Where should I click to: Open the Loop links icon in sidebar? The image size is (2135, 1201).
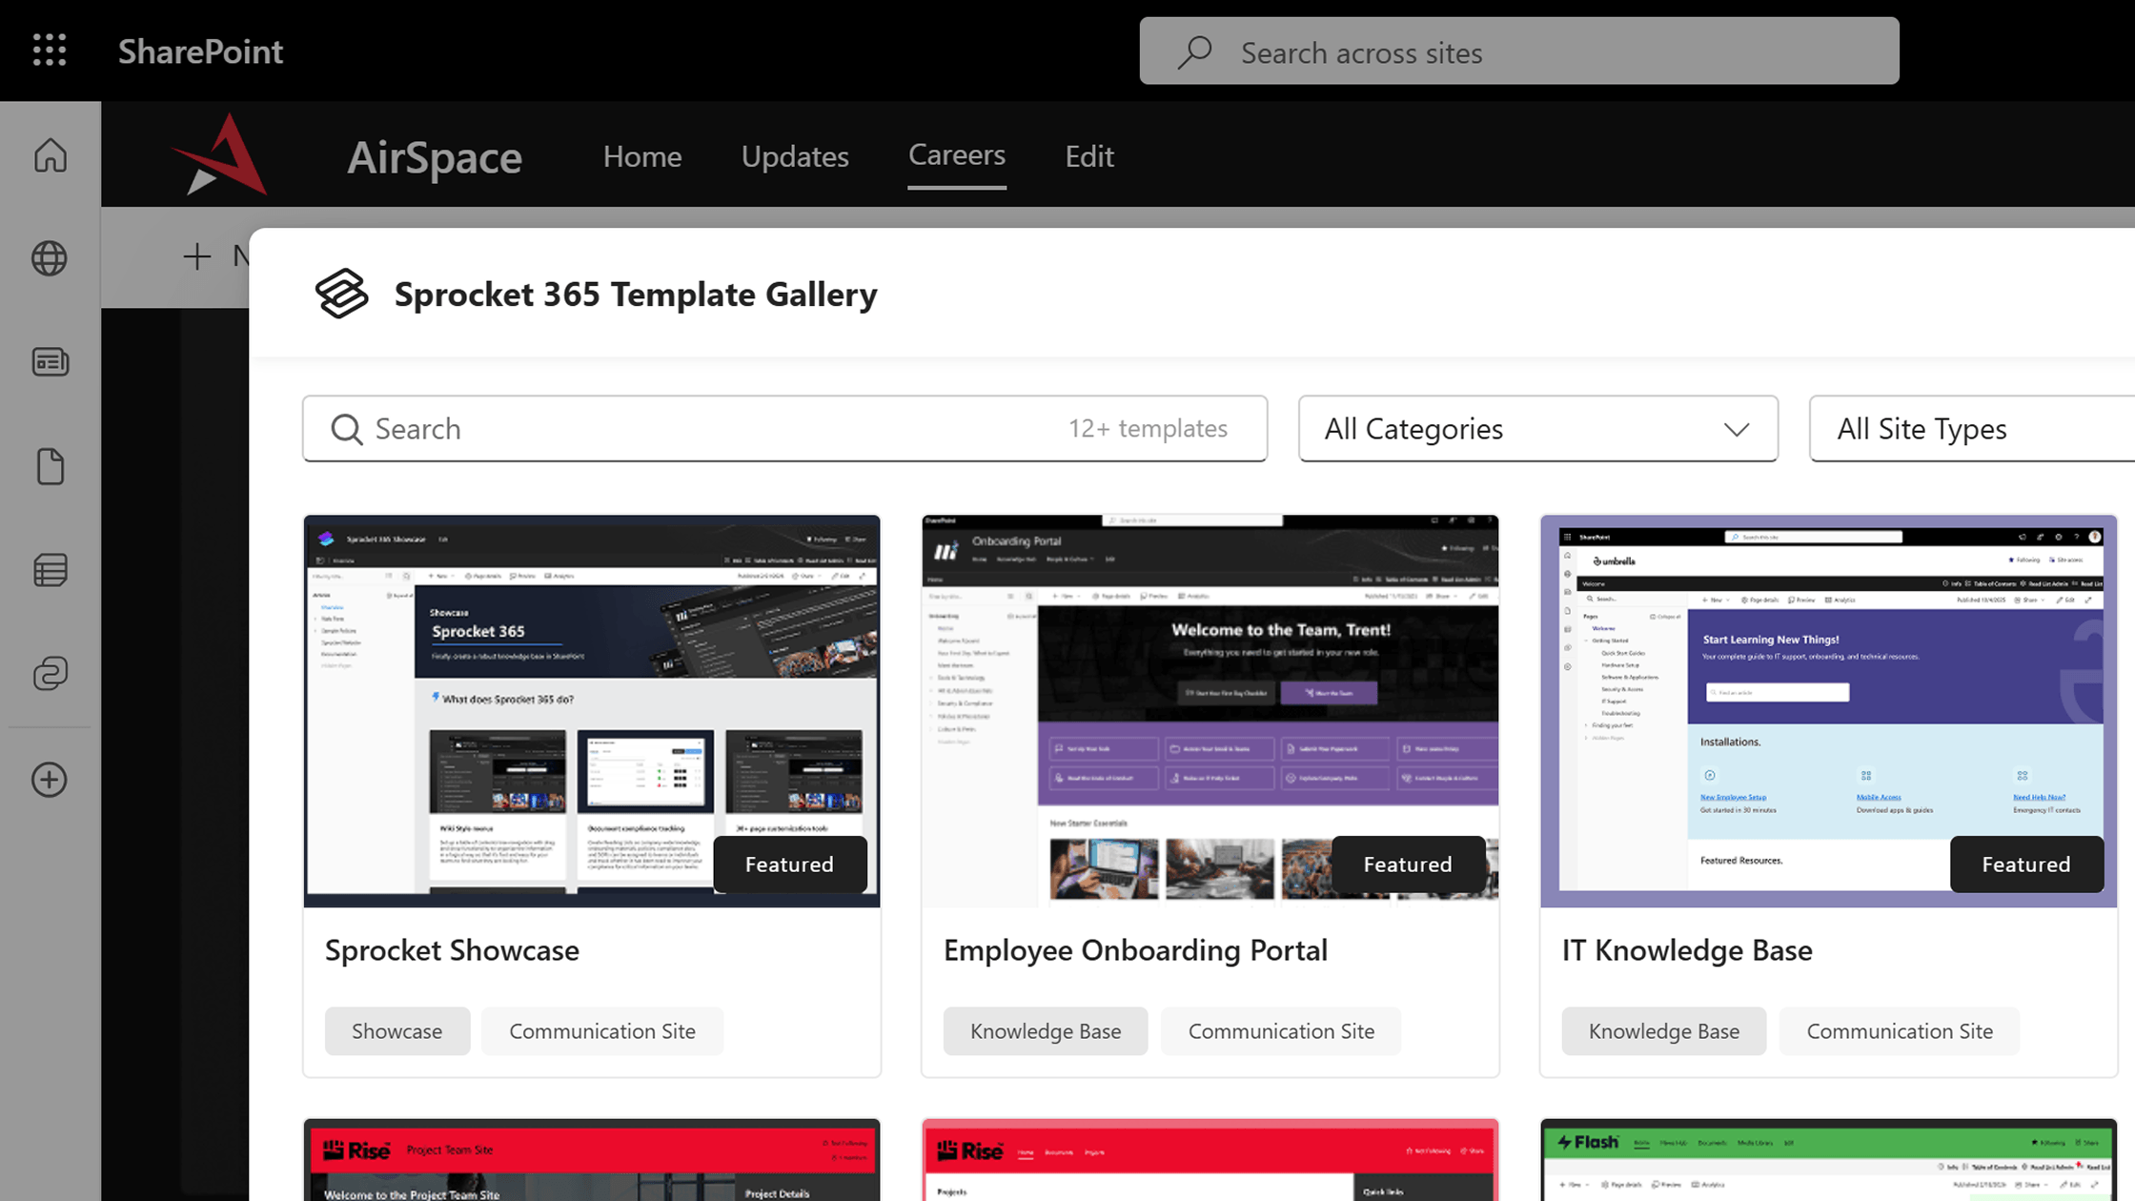pyautogui.click(x=50, y=674)
